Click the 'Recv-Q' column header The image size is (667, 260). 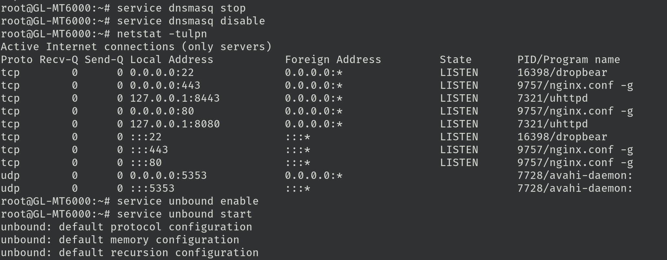pos(58,60)
